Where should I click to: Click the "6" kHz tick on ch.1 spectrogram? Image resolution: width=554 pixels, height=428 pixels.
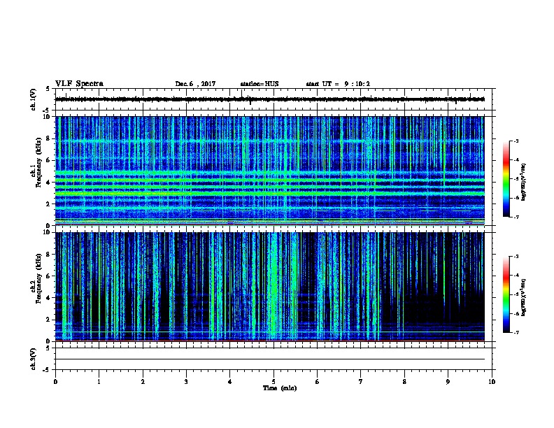pos(48,160)
